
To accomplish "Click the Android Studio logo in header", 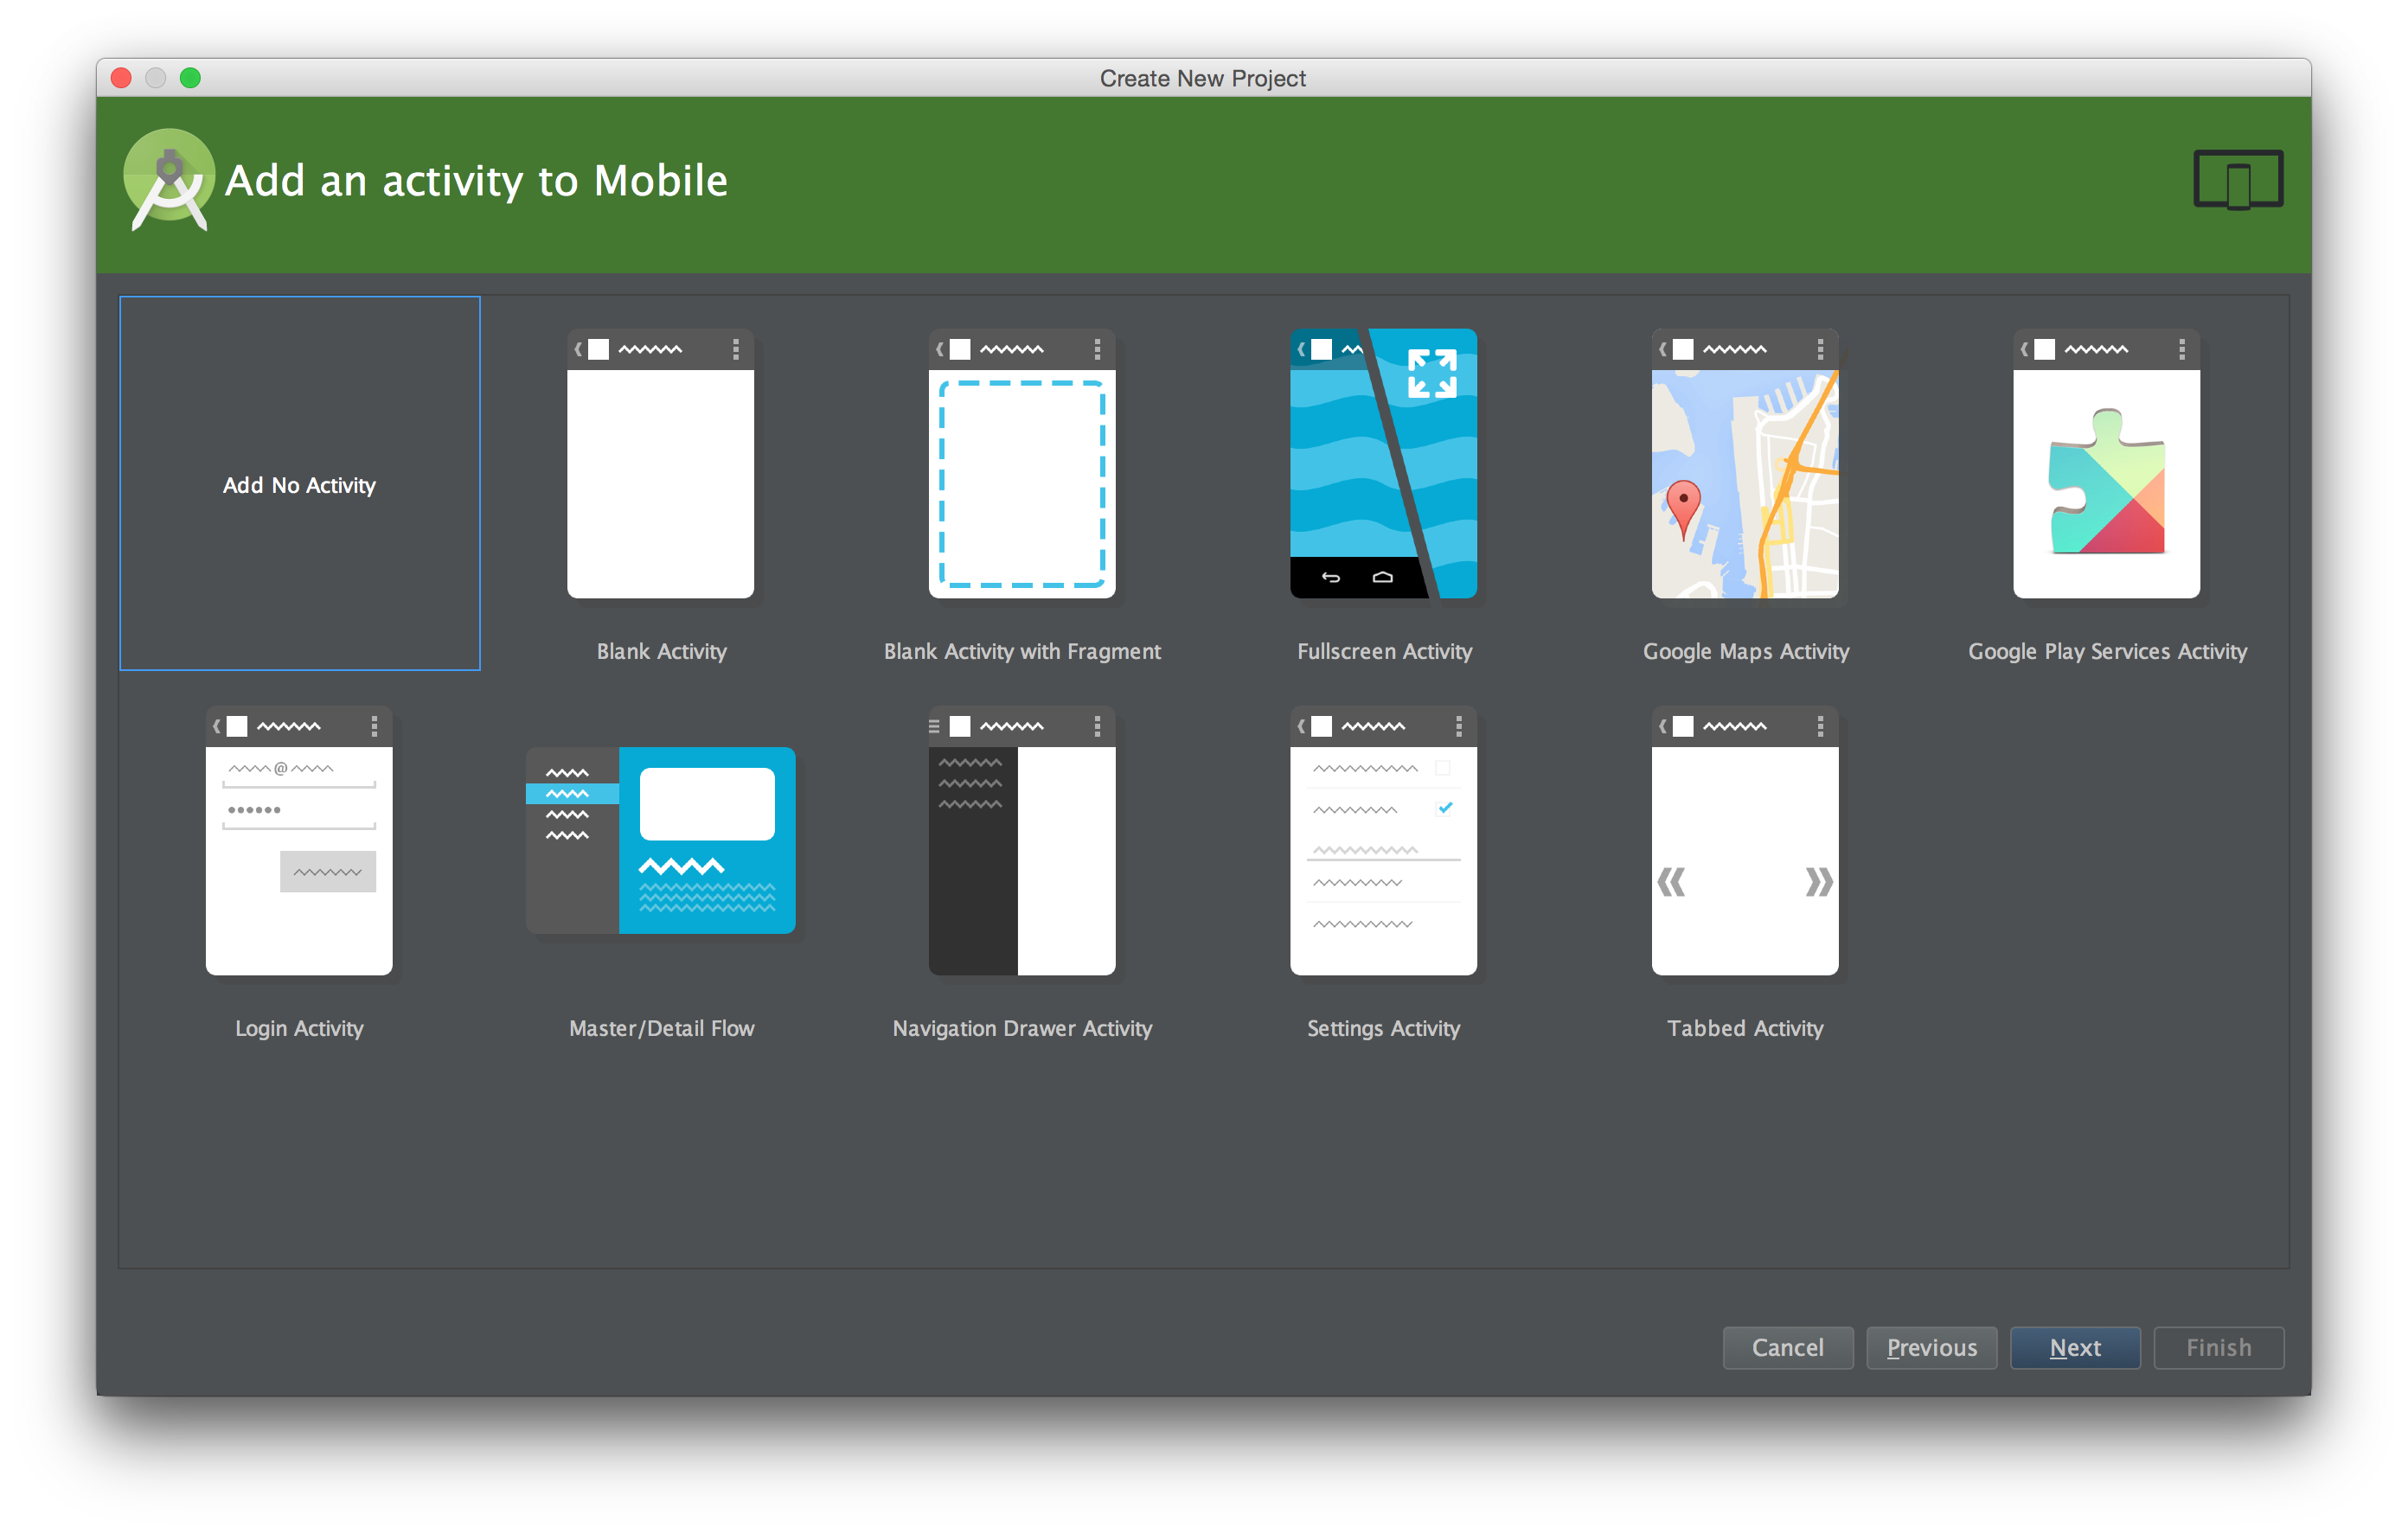I will [x=169, y=180].
